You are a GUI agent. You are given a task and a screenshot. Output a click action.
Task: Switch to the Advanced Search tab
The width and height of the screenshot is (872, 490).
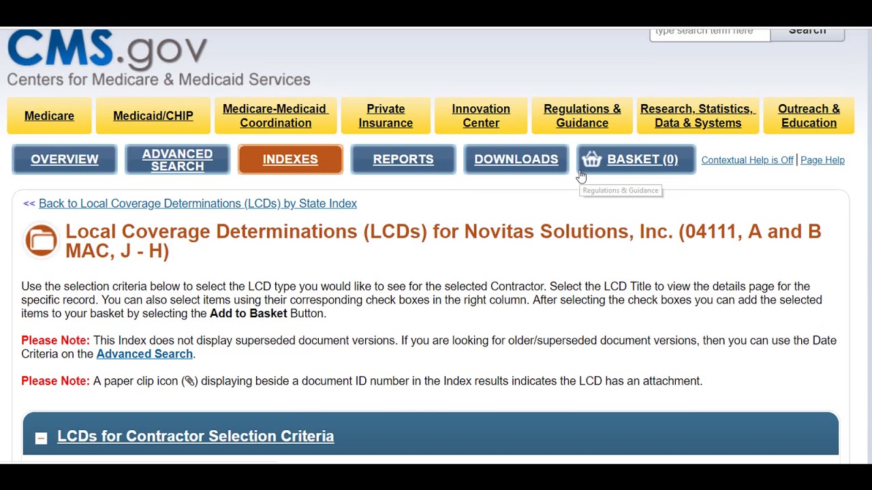coord(177,159)
